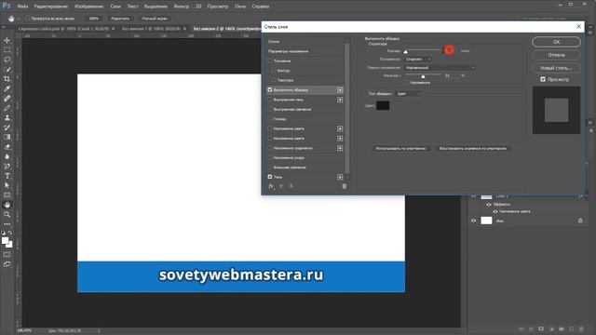Select the Pen tool
Image resolution: width=596 pixels, height=335 pixels.
click(x=7, y=167)
